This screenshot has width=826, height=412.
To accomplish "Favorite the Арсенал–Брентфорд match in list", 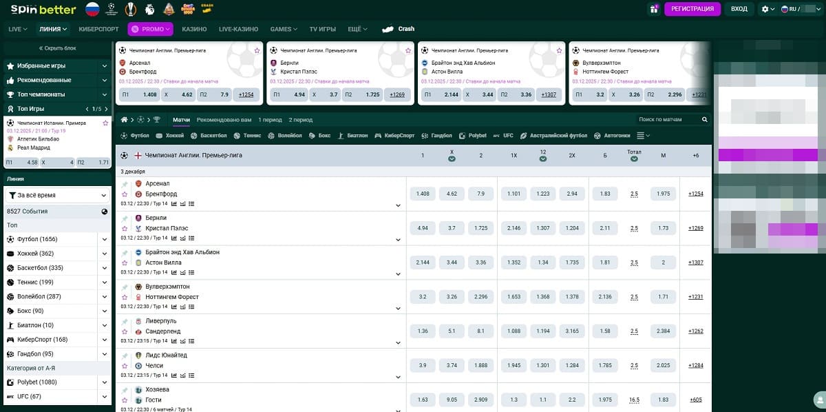I will (x=125, y=194).
